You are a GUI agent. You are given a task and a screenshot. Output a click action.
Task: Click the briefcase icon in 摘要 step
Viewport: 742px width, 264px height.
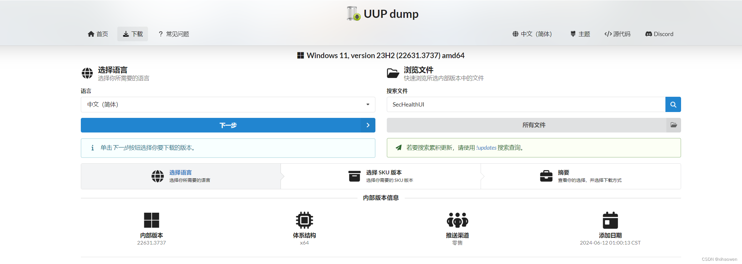[546, 176]
